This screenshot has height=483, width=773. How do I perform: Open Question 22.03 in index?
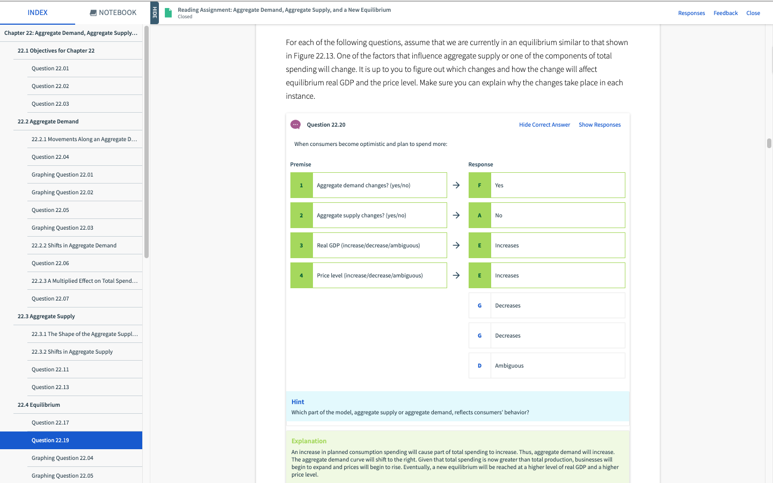(85, 104)
